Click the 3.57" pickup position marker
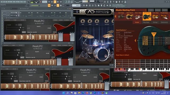This screenshot has width=170, height=95. click(x=154, y=34)
